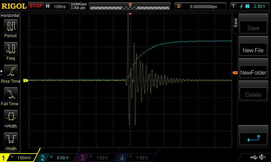Select the Rise Time measurement icon
271x162 pixels.
tap(11, 72)
